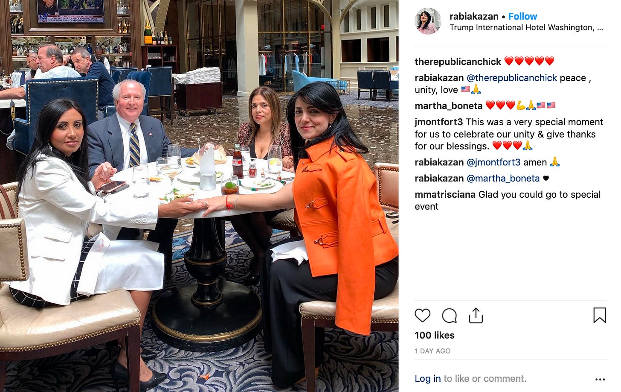Save post with the bookmark icon
The width and height of the screenshot is (621, 392).
[x=599, y=315]
